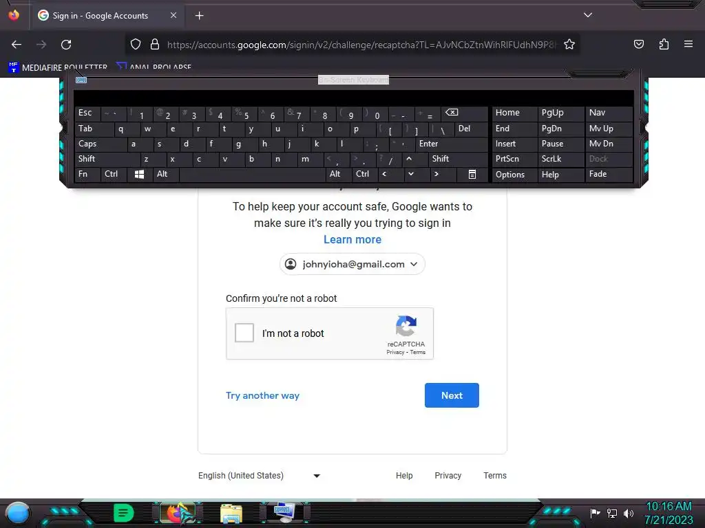The height and width of the screenshot is (528, 705).
Task: Toggle the ScrLk key
Action: pos(560,159)
